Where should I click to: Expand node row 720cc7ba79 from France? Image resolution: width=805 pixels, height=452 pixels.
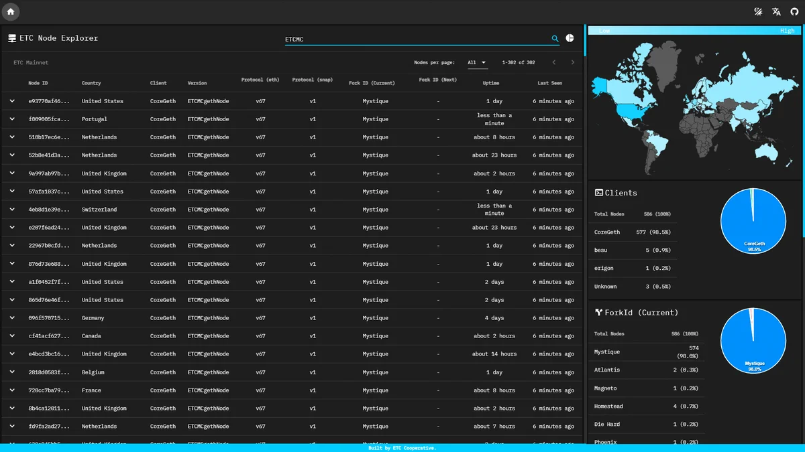pyautogui.click(x=12, y=390)
